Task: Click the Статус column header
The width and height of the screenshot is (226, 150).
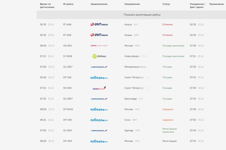Action: pyautogui.click(x=166, y=4)
